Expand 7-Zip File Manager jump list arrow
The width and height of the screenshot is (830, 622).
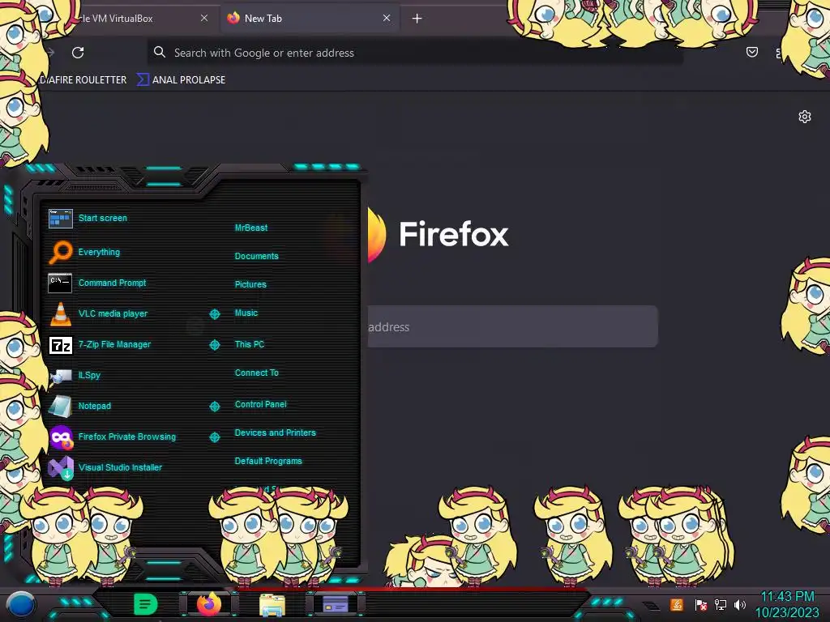pyautogui.click(x=214, y=345)
